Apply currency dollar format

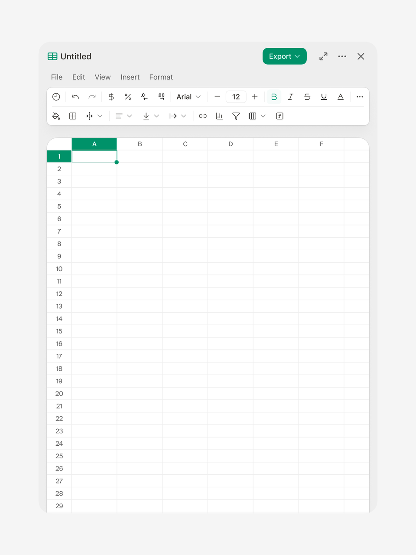(x=111, y=97)
